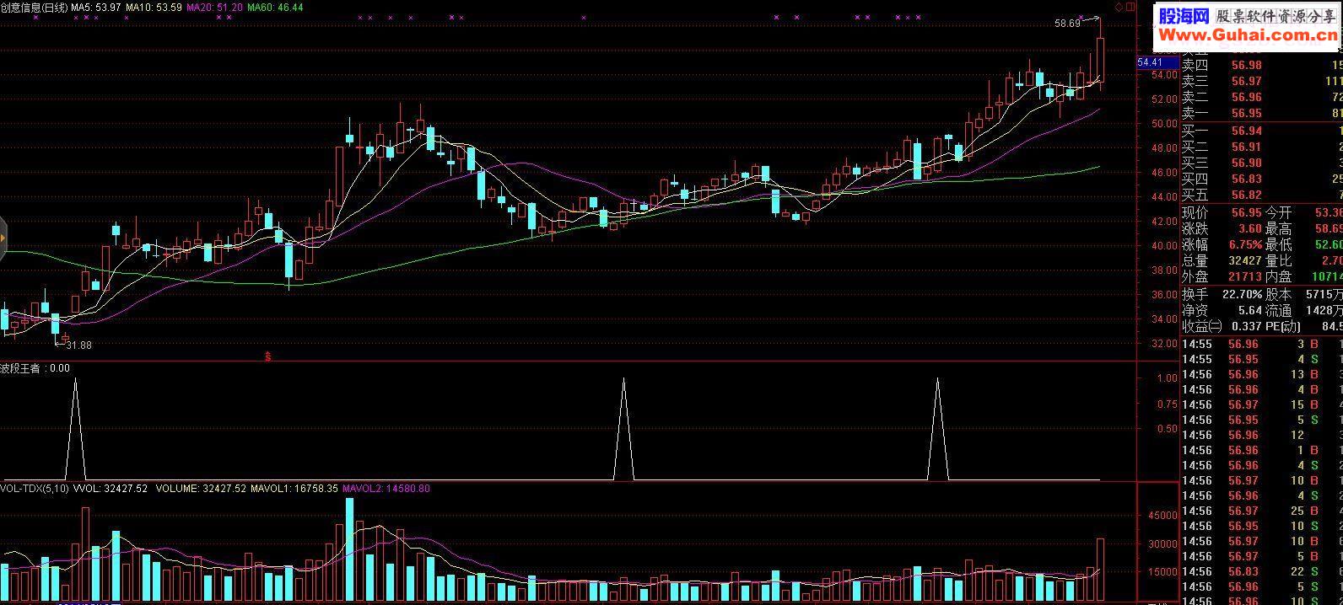Screen dimensions: 1343x605
Task: Select the tick row with volume 12
Action: (1261, 435)
